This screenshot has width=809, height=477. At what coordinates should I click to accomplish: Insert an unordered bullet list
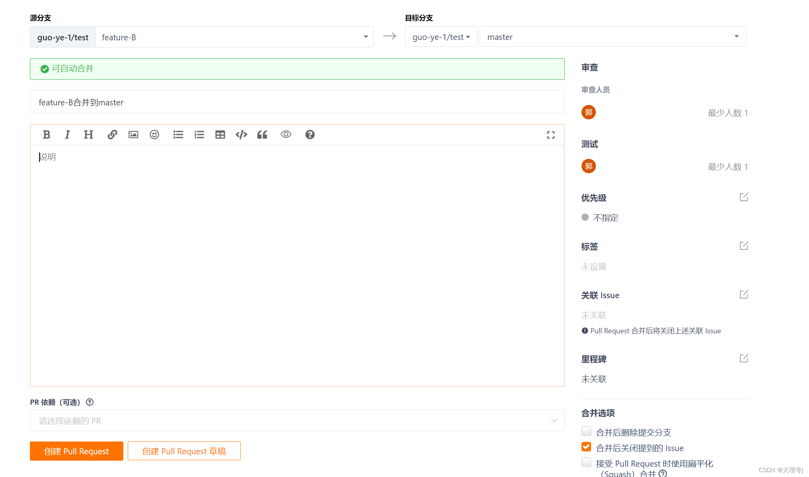178,135
